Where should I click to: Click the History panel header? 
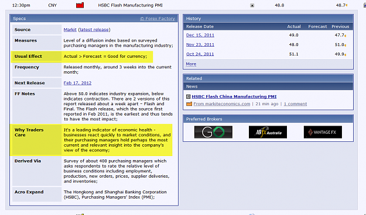(268, 18)
